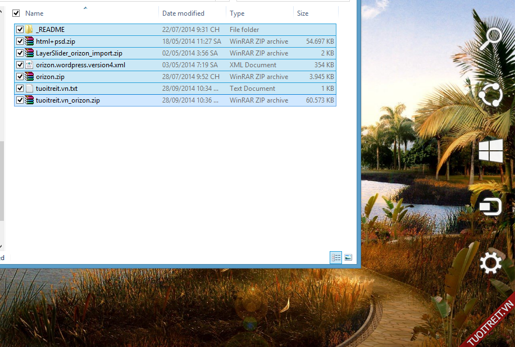Toggle the select-all checkbox in header
Image resolution: width=515 pixels, height=347 pixels.
coord(16,13)
